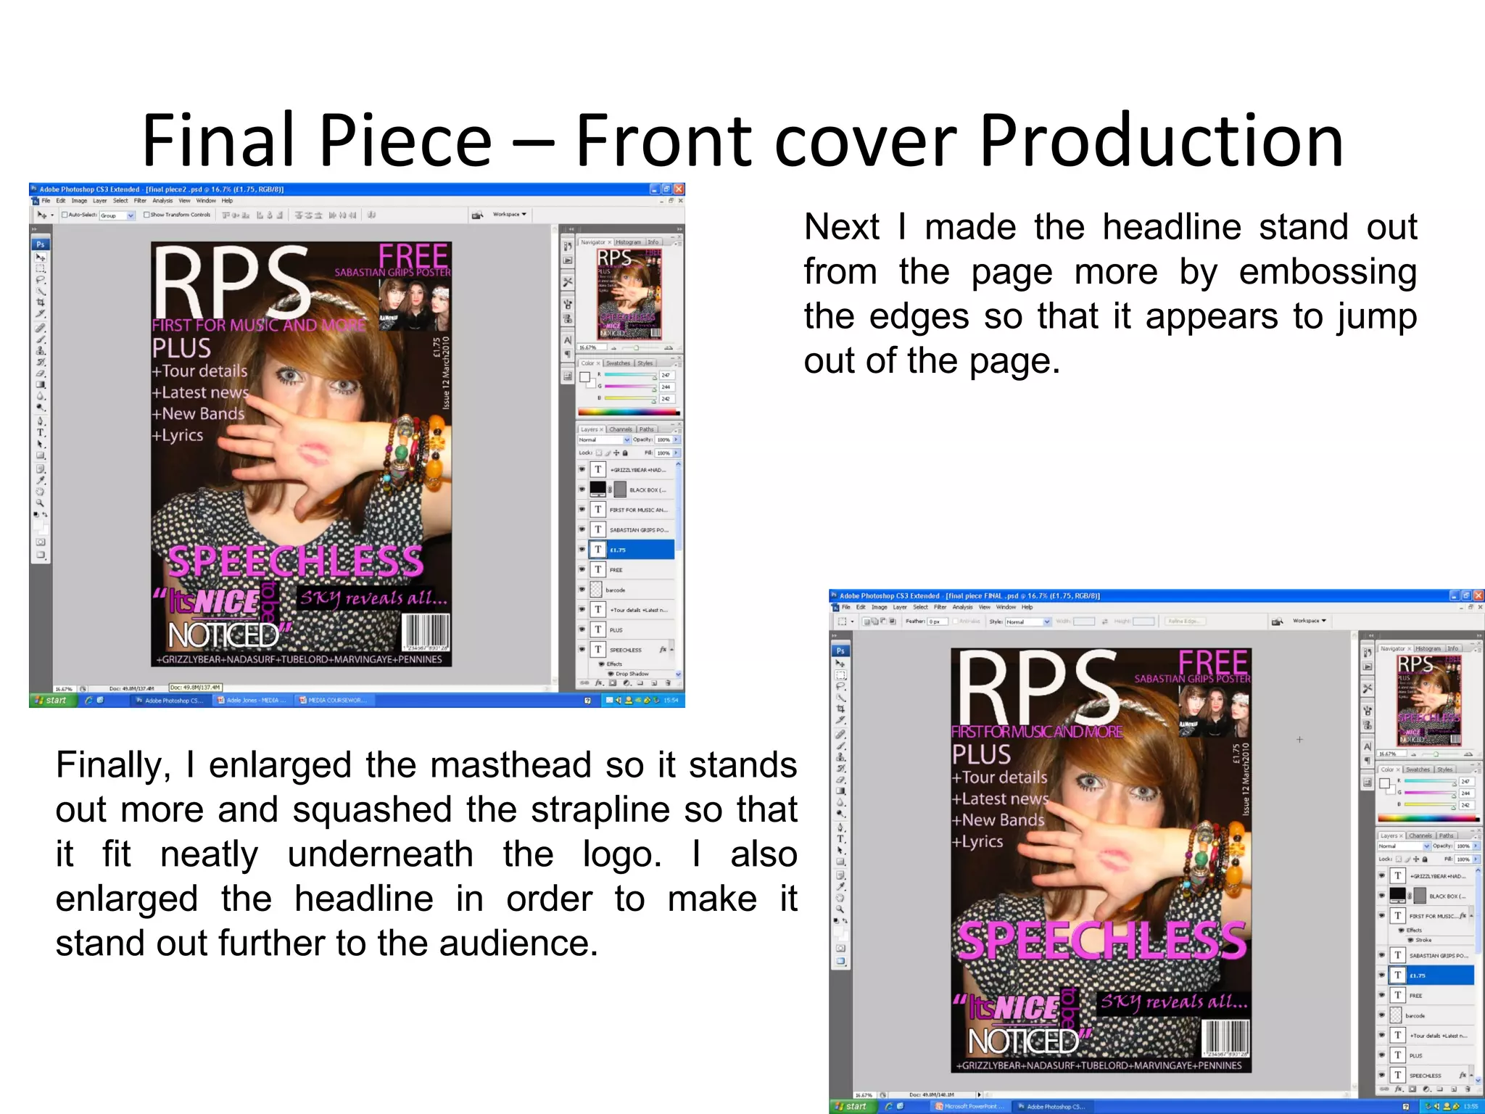This screenshot has height=1114, width=1485.
Task: Open the Layer menu in final piece2 window
Action: click(100, 200)
